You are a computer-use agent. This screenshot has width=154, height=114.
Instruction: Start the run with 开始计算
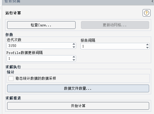coord(78,106)
